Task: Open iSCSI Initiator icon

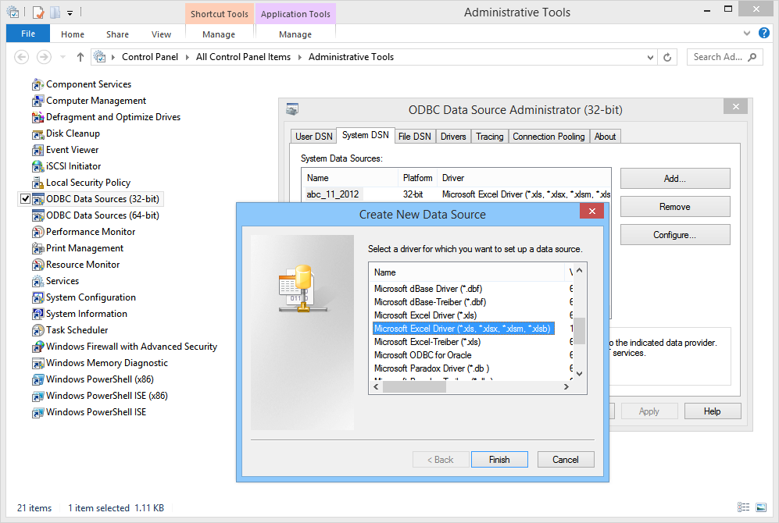Action: click(38, 167)
